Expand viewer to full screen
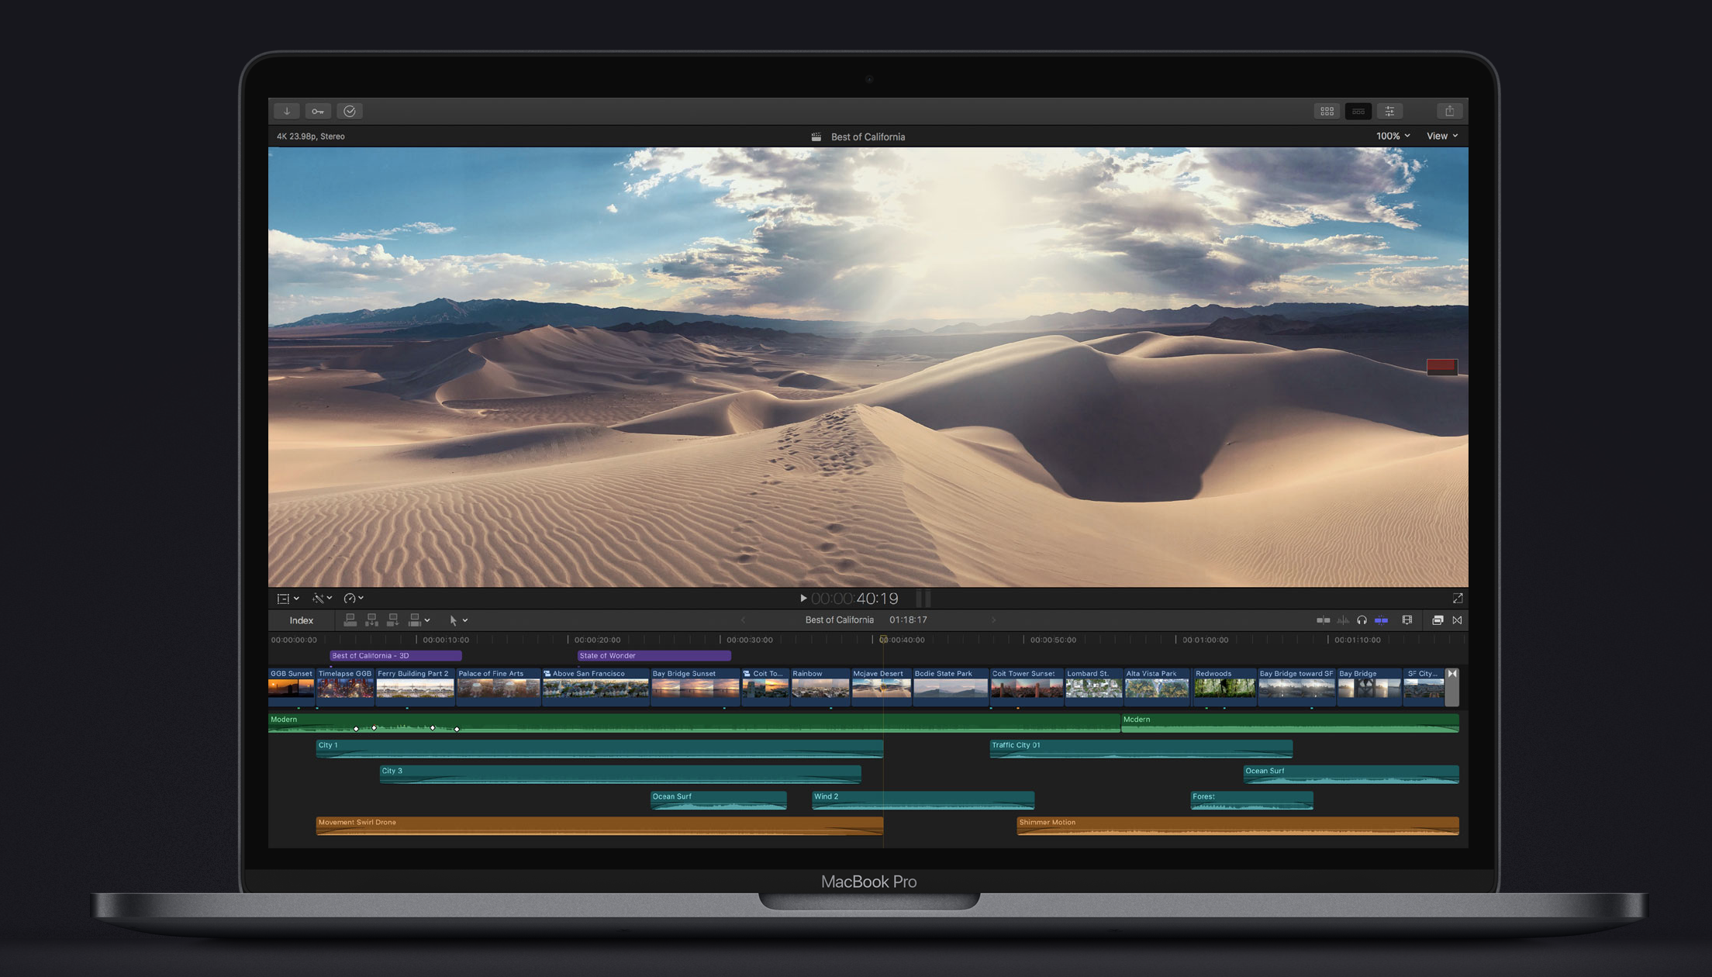 pos(1457,599)
